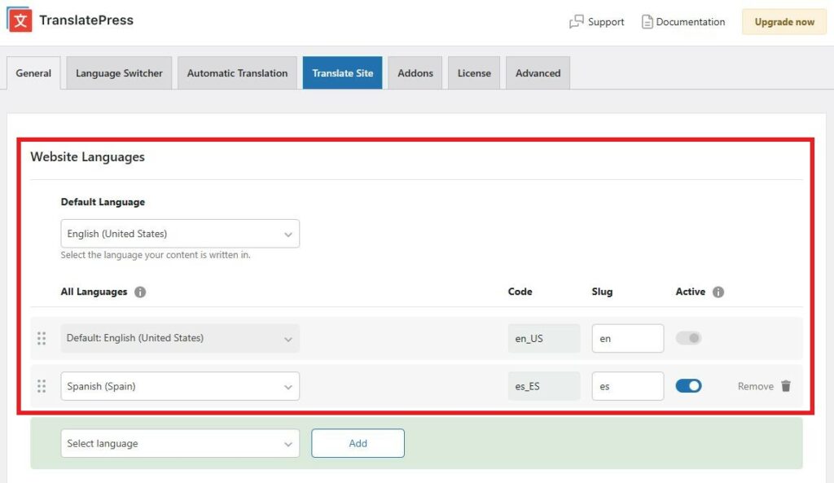Click the Upgrade now button
The image size is (834, 483).
point(783,22)
